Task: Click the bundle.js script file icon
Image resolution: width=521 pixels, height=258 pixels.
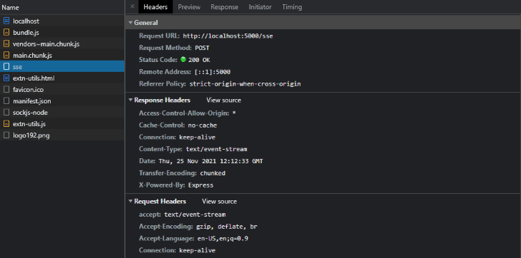Action: pos(6,33)
